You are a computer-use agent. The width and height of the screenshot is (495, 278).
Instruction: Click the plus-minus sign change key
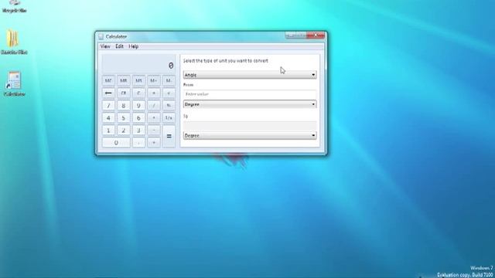point(154,93)
